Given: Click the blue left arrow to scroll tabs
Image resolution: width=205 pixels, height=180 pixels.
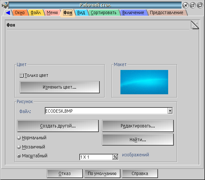Looking at the screenshot, I should click(8, 13).
